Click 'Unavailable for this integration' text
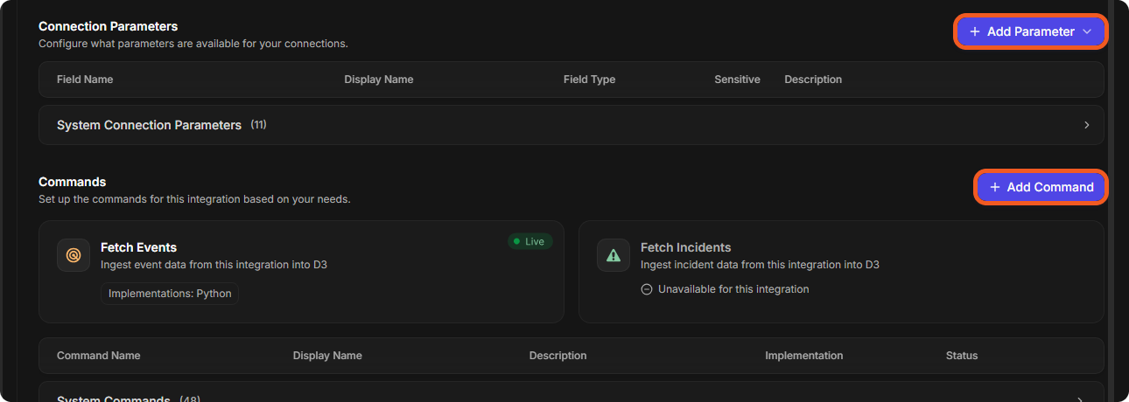Viewport: 1129px width, 402px height. (733, 289)
